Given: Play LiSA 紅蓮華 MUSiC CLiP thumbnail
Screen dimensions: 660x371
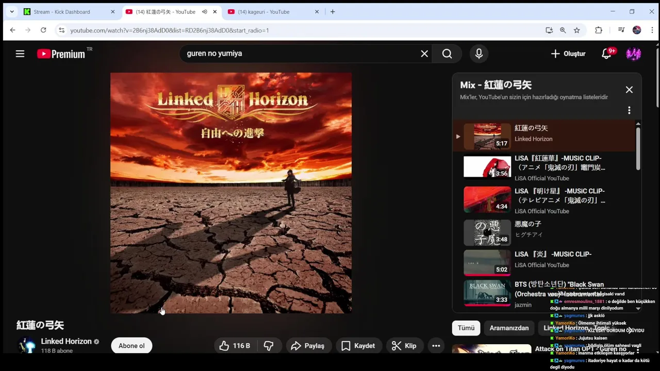Looking at the screenshot, I should click(487, 167).
